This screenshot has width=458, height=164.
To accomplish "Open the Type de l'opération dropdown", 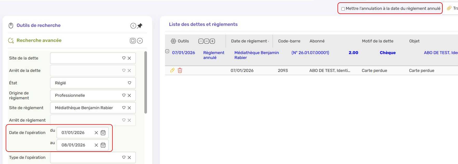I will (x=124, y=158).
